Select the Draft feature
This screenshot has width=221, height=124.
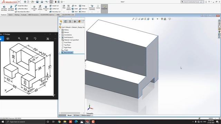tap(75, 9)
